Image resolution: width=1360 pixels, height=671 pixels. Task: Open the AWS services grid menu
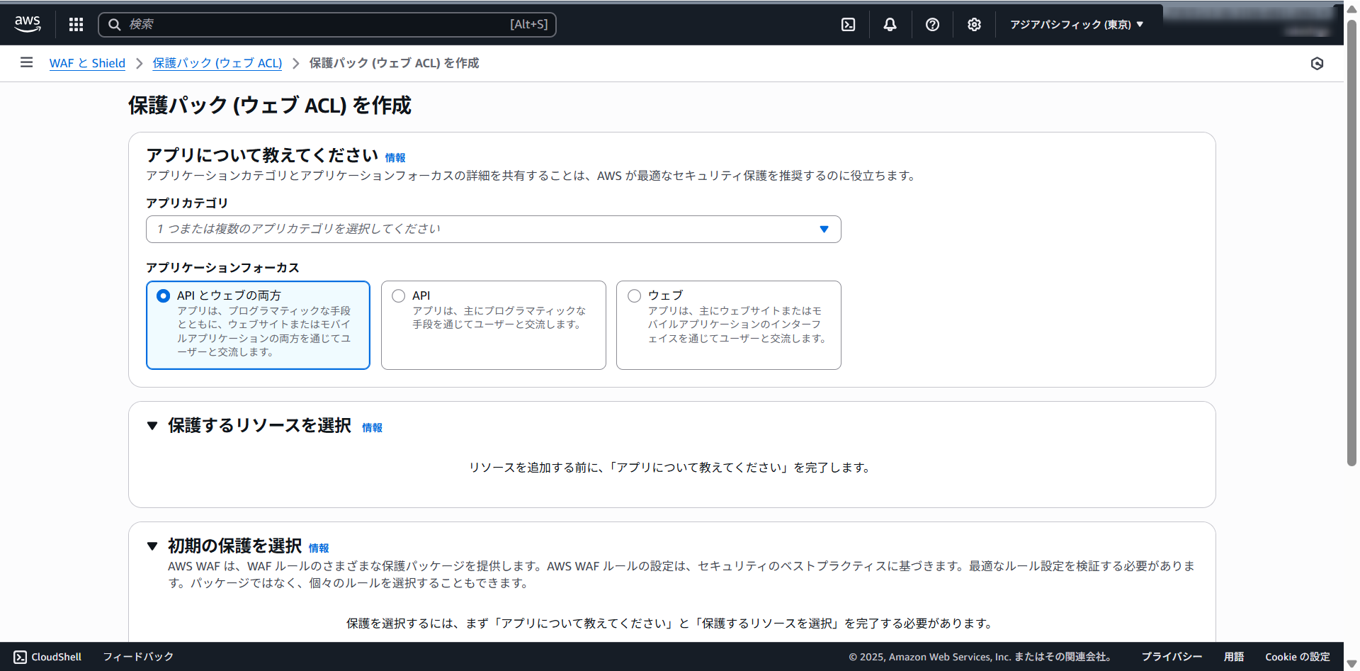pyautogui.click(x=76, y=25)
